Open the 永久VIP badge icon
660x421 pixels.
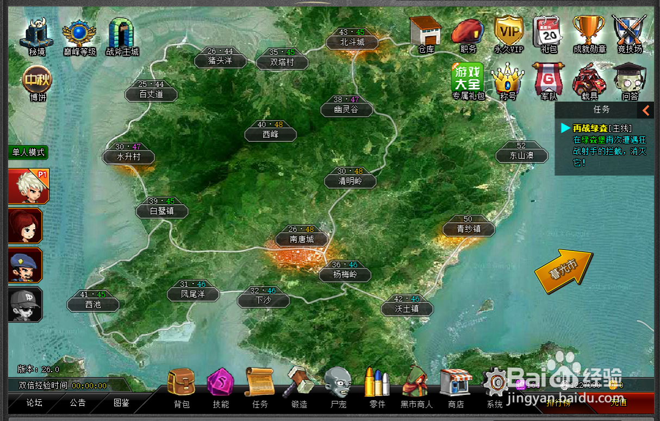tap(508, 34)
